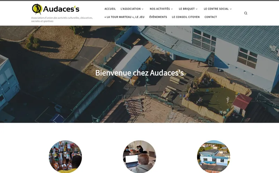Go to the Accueil menu item
This screenshot has height=173, width=279.
click(x=110, y=9)
